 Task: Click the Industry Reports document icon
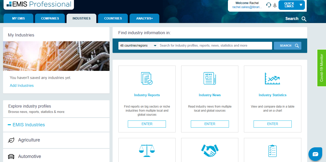point(147,78)
